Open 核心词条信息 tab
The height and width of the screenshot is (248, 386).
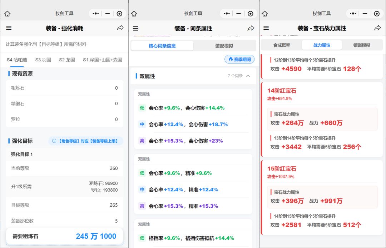click(162, 46)
